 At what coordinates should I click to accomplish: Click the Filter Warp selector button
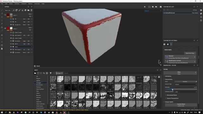coord(179,73)
